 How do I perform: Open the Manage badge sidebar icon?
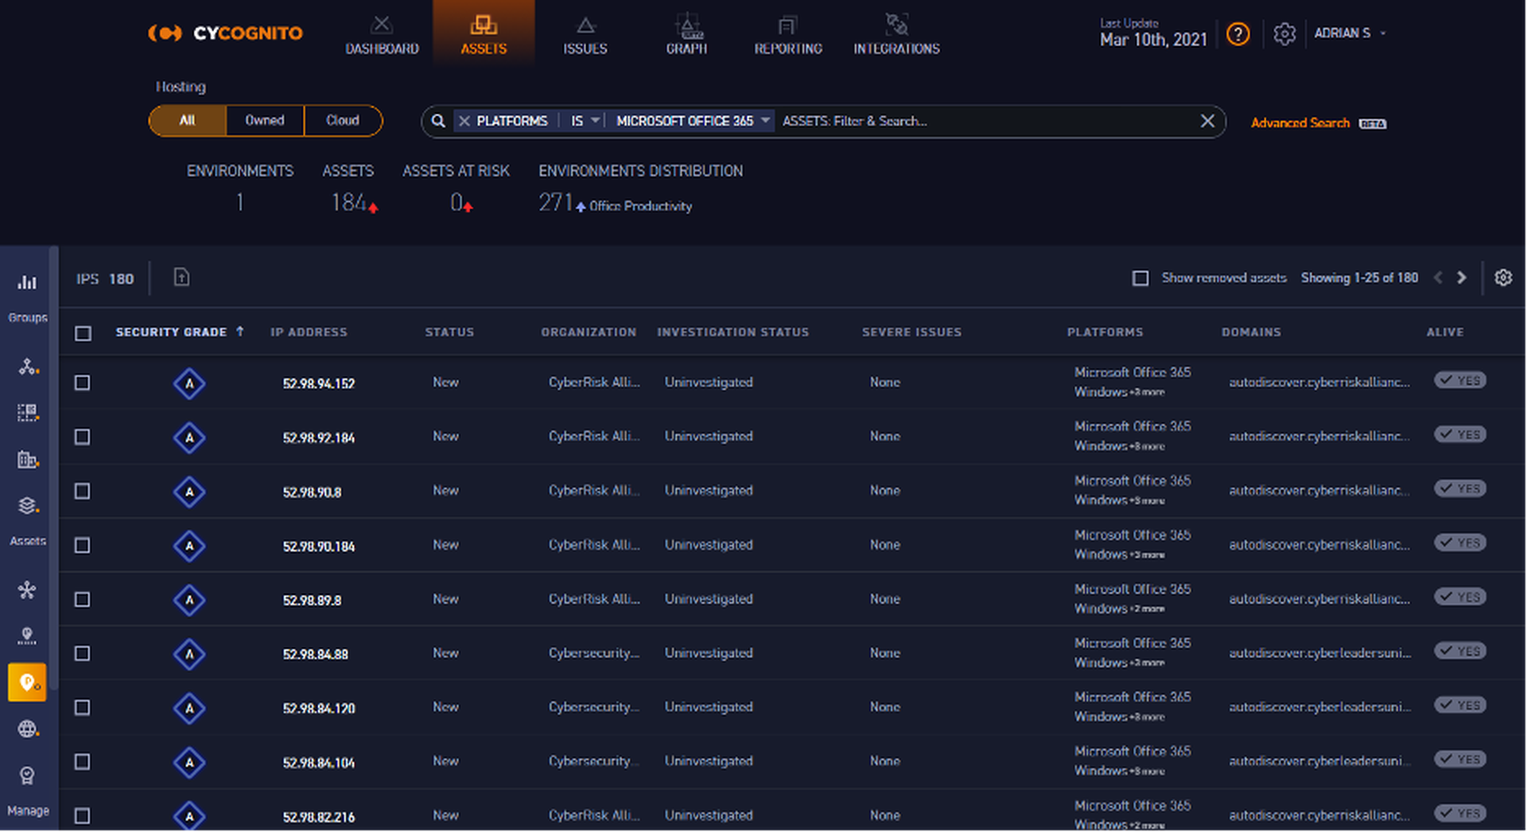28,776
